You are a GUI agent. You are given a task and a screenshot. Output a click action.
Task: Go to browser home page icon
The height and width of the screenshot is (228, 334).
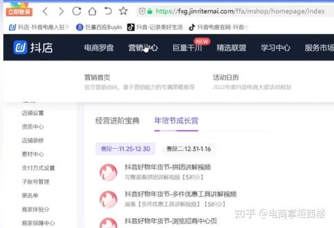pos(92,11)
